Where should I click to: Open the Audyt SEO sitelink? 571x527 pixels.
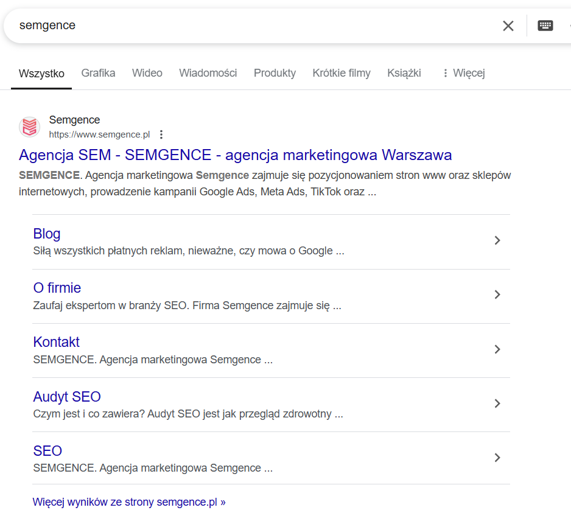point(67,397)
